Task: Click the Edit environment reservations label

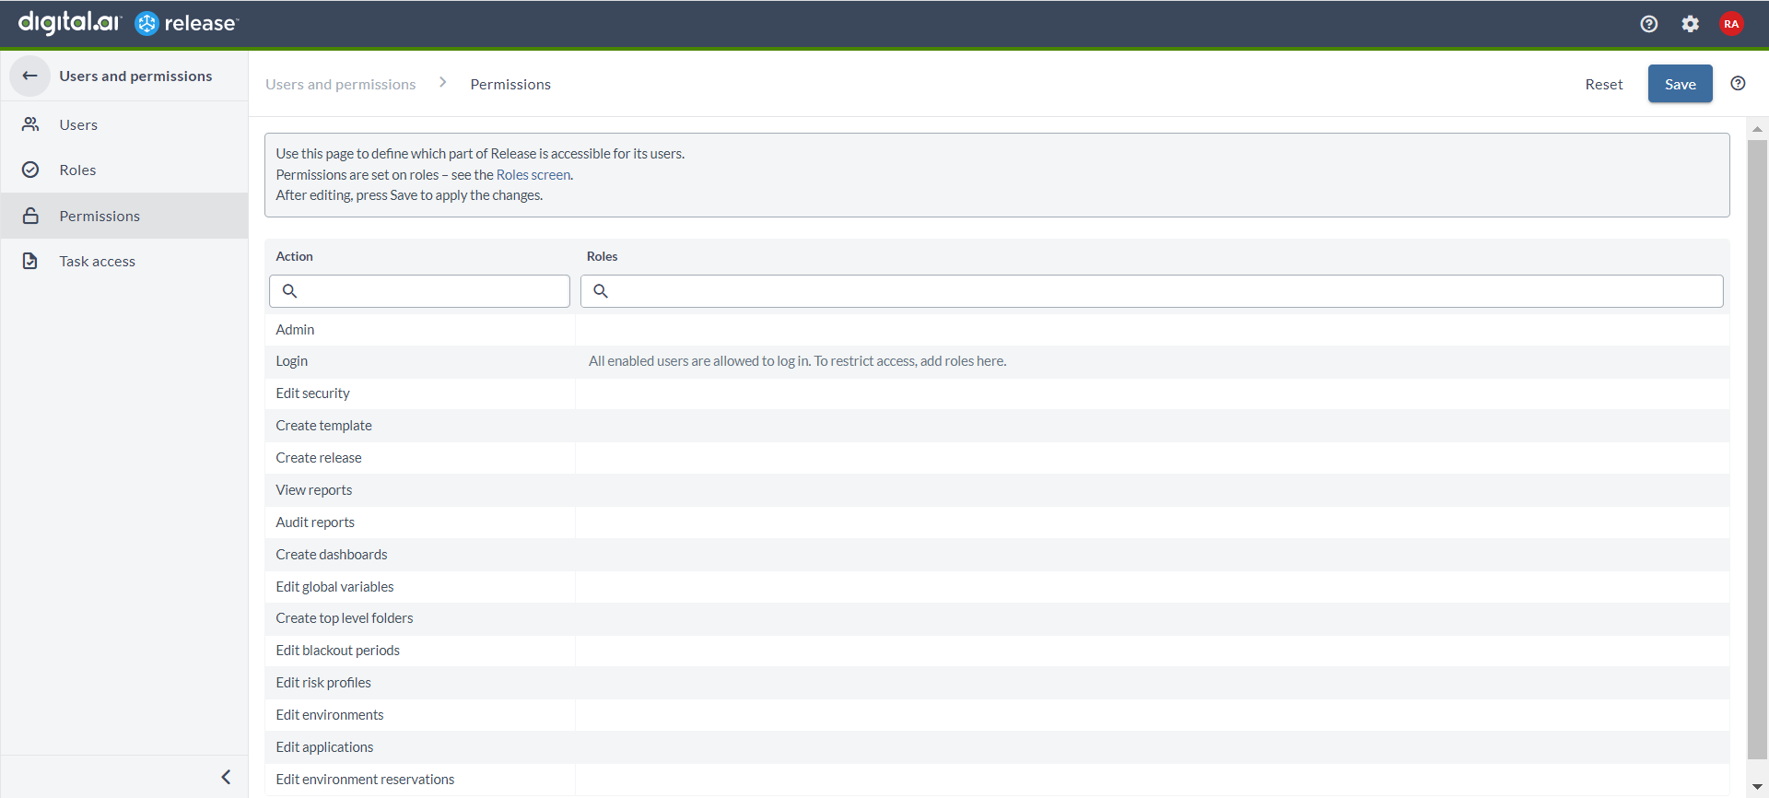Action: 365,780
